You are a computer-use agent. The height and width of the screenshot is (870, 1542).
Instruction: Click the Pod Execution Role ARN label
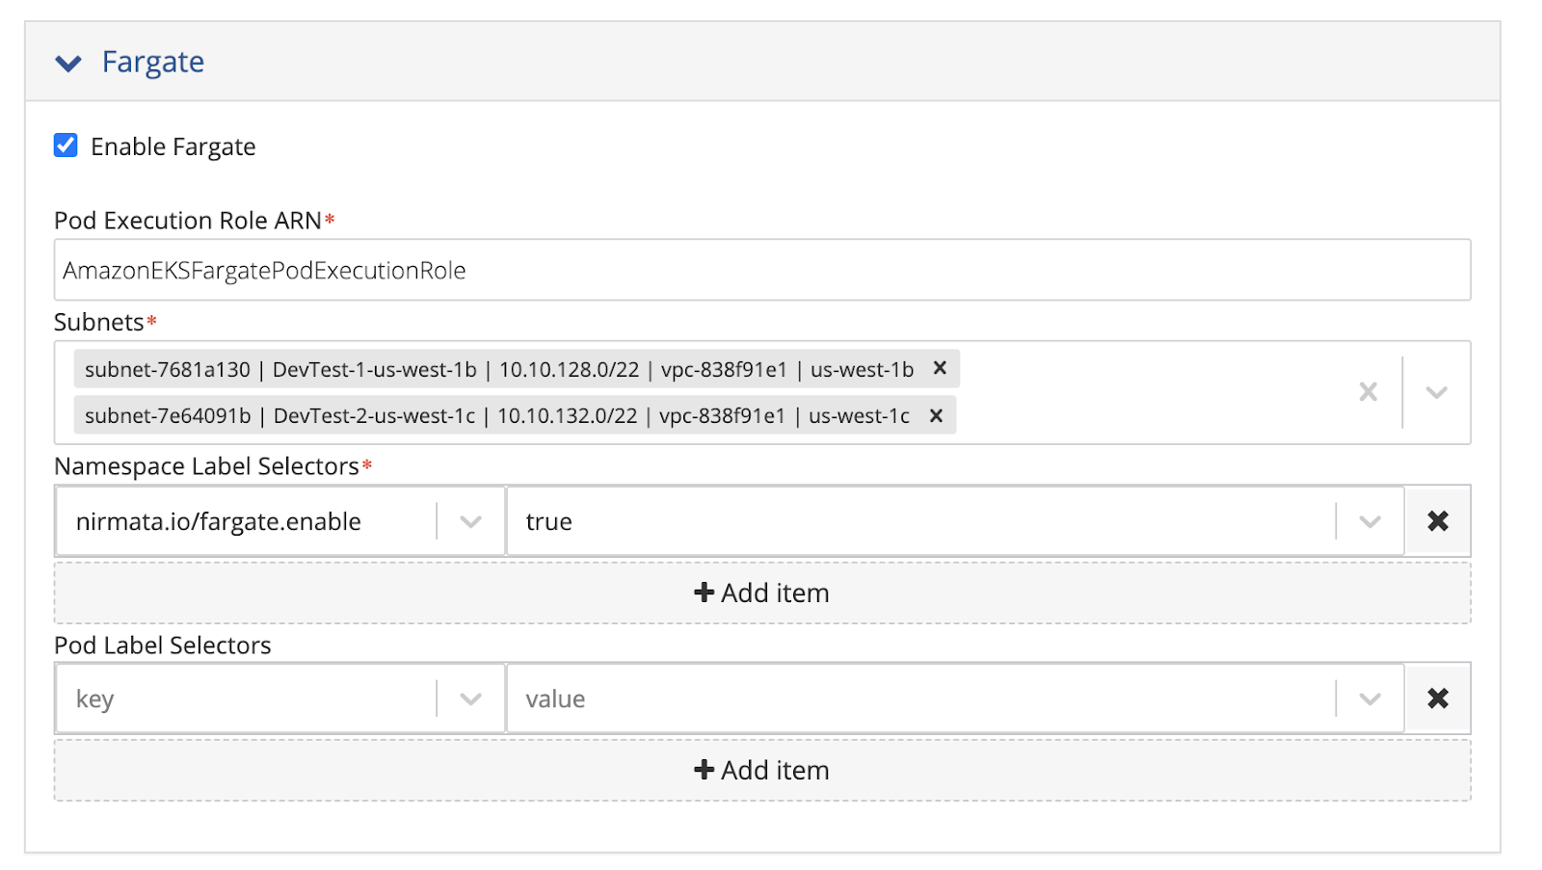pos(188,221)
